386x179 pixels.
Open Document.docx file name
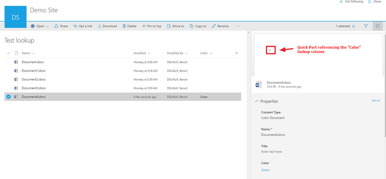click(x=33, y=62)
